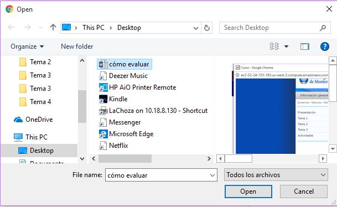
Task: Click the Cancel button
Action: [x=303, y=192]
